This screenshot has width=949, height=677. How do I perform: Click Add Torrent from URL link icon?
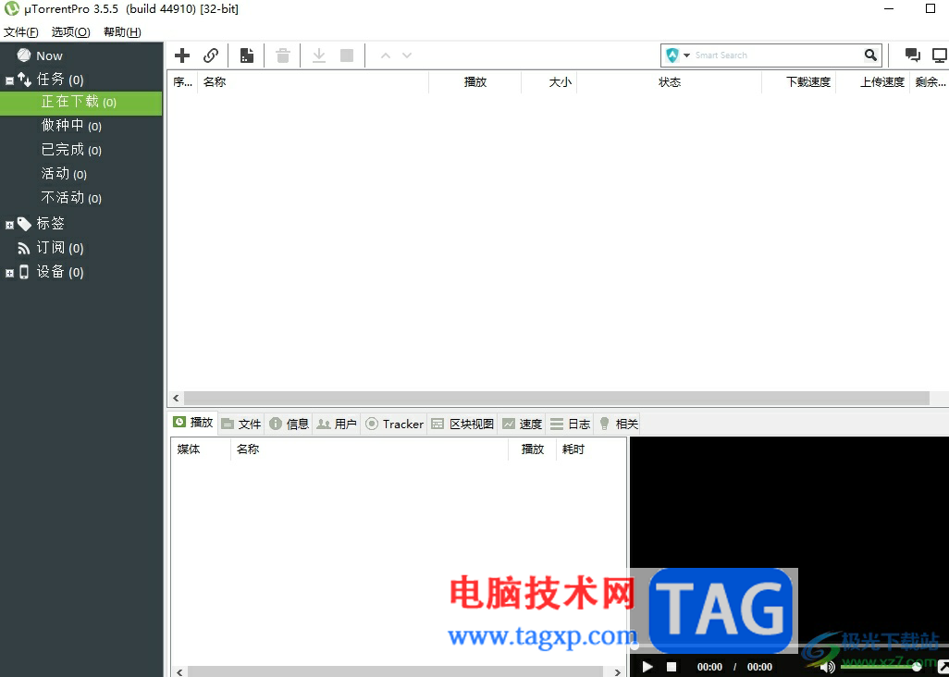(211, 55)
